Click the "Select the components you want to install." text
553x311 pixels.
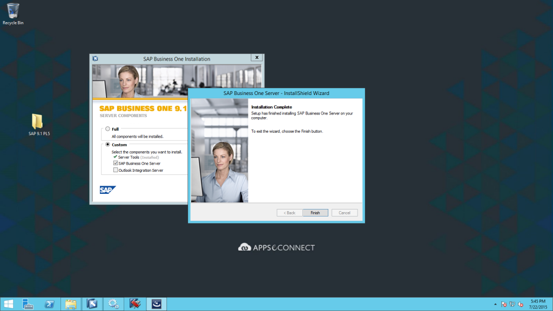147,152
